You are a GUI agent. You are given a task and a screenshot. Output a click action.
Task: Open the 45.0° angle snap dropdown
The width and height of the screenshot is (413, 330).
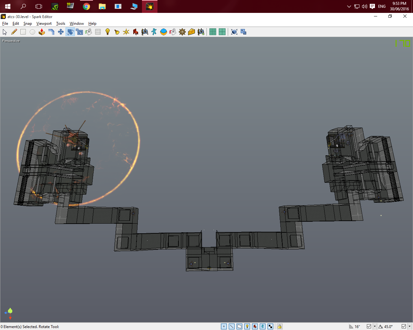[409, 326]
